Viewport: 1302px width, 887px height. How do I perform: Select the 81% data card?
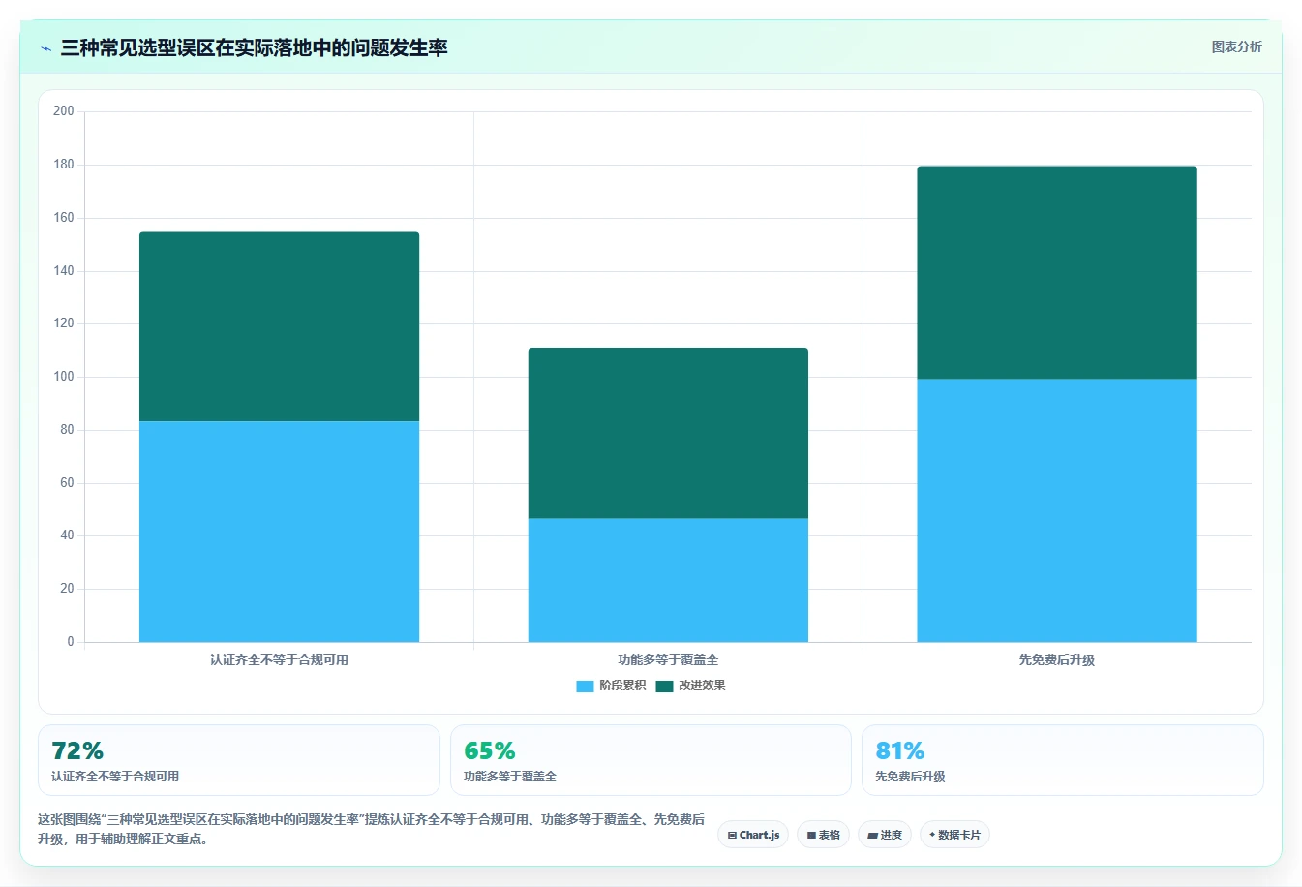point(1063,760)
